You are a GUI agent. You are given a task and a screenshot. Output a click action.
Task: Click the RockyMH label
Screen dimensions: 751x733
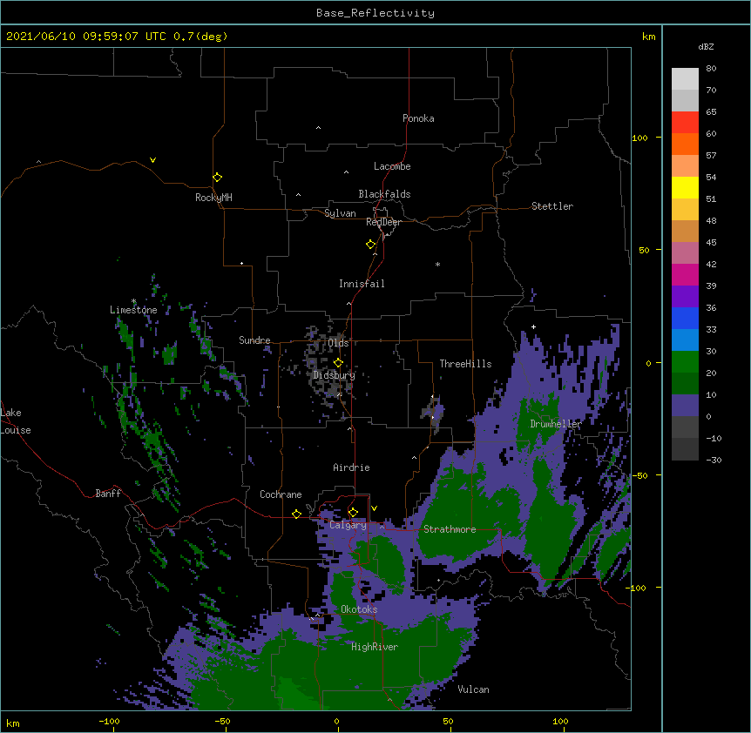(x=213, y=198)
